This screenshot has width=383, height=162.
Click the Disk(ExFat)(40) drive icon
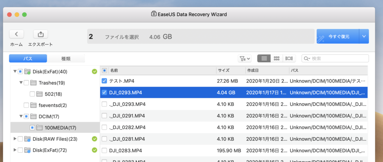[x=27, y=72]
